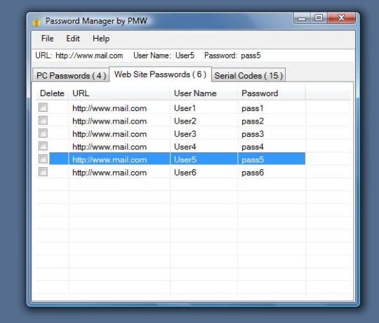Open the Edit menu
This screenshot has width=379, height=323.
pyautogui.click(x=73, y=39)
